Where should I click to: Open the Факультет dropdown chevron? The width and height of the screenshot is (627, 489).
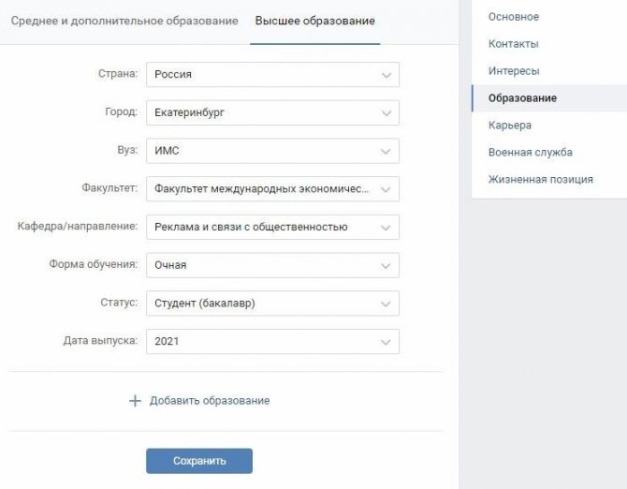(x=386, y=189)
